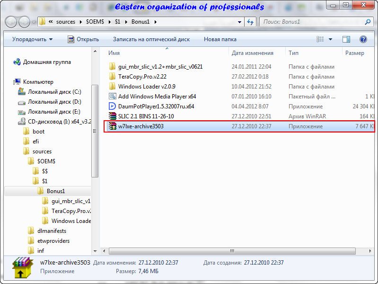
Task: Click the Homegroup icon in navigation pane
Action: (17, 62)
